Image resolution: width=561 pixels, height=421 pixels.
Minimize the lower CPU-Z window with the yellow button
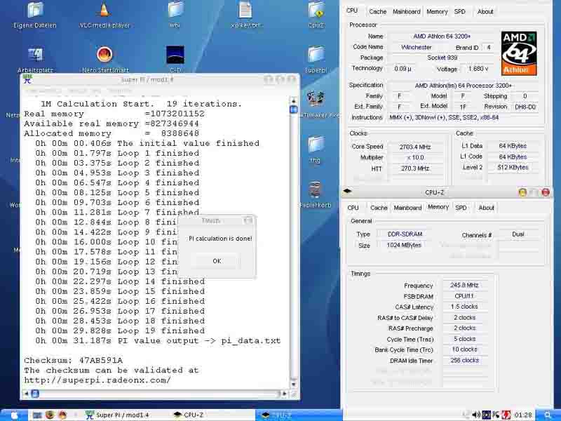(522, 192)
